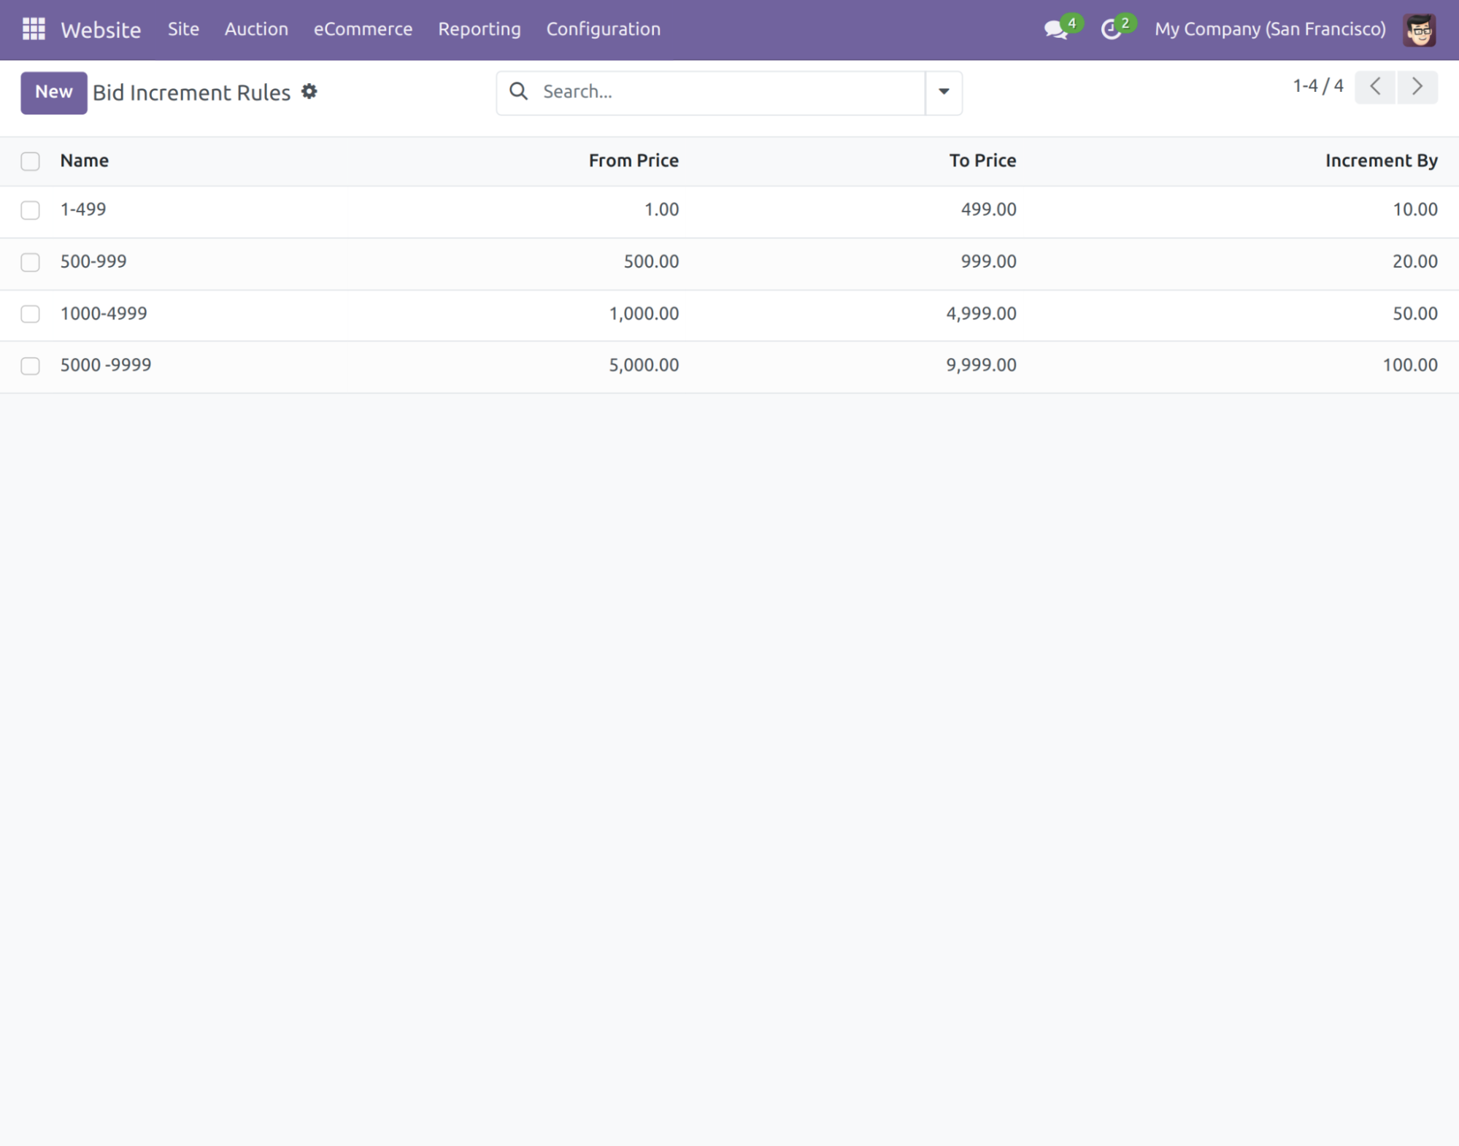Screen dimensions: 1459x1146
Task: Open the rule named 1-499
Action: pos(83,209)
